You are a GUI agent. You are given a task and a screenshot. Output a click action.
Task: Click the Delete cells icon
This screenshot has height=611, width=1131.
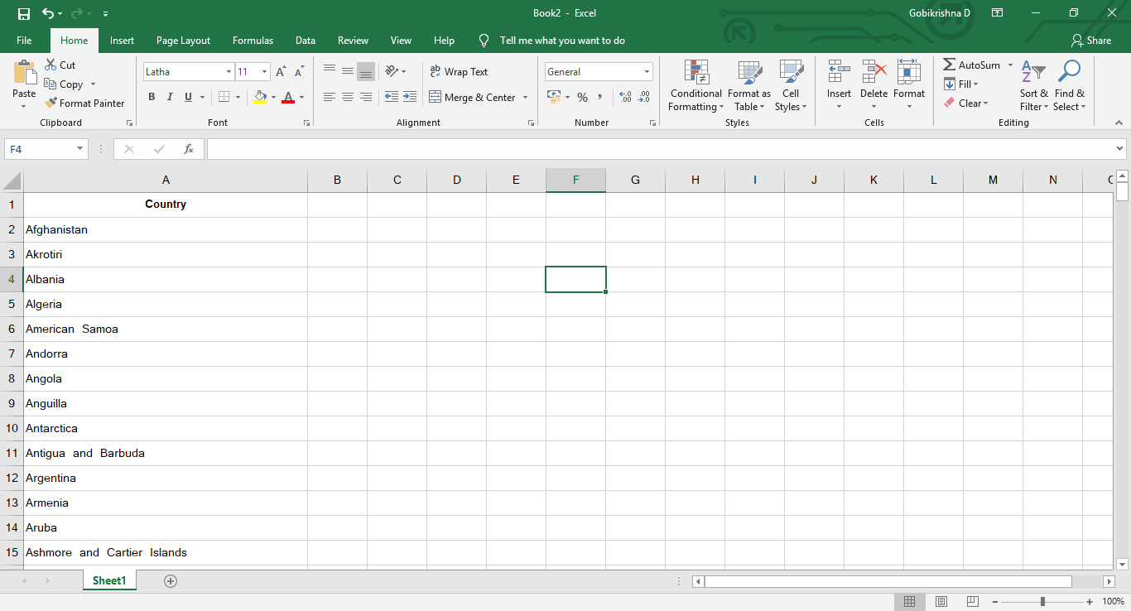tap(874, 72)
